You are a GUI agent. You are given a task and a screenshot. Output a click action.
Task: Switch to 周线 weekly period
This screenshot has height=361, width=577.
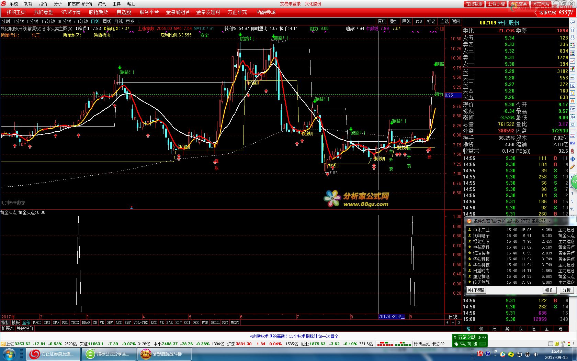tap(107, 21)
